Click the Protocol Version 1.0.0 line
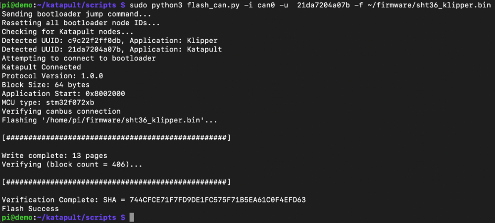This screenshot has height=223, width=495. [52, 76]
